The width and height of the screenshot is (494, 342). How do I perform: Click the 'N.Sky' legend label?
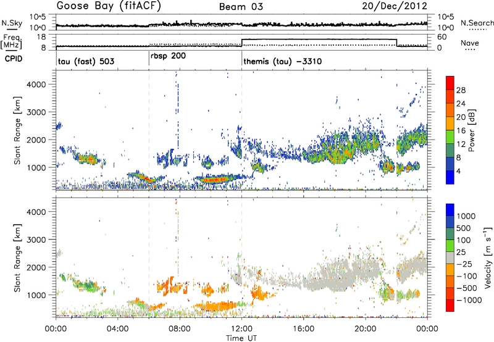tap(12, 23)
